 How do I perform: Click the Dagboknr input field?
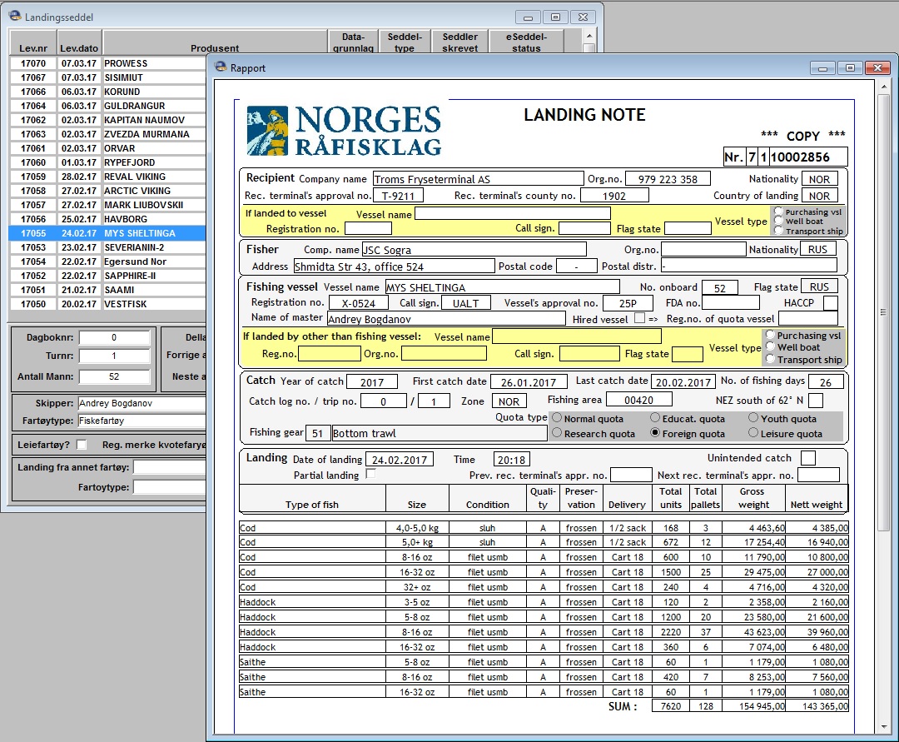point(114,338)
